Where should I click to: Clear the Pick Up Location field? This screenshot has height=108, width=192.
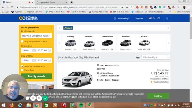point(49,36)
